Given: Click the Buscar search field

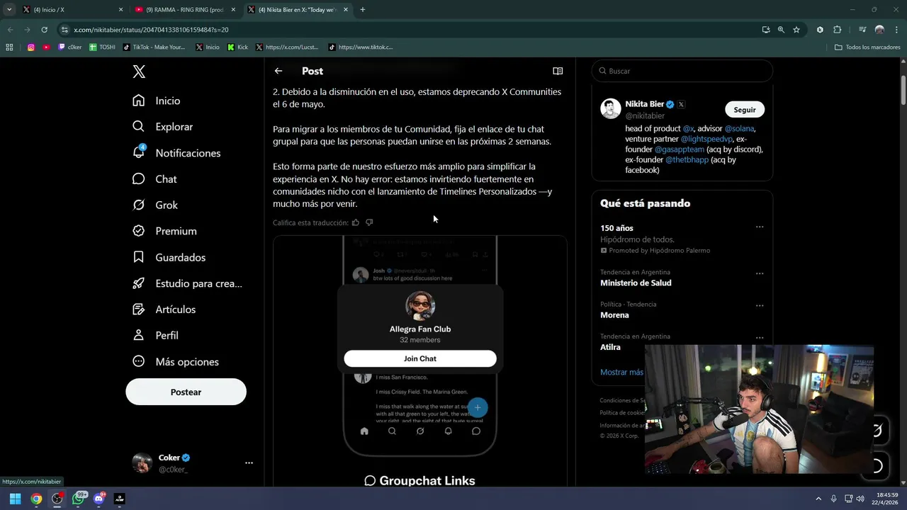Looking at the screenshot, I should pos(682,71).
